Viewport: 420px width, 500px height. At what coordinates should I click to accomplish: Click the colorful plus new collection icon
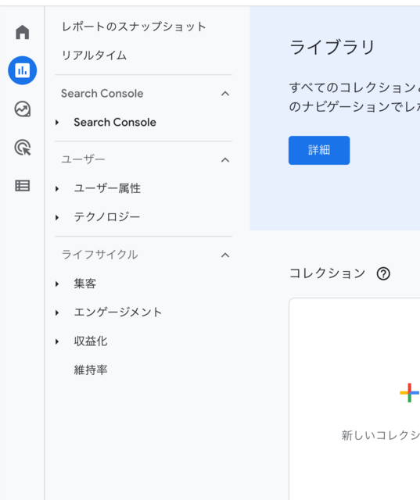pyautogui.click(x=409, y=392)
